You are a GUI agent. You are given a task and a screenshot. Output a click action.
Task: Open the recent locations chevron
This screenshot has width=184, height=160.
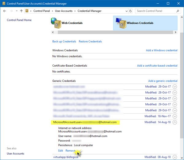click(x=17, y=11)
